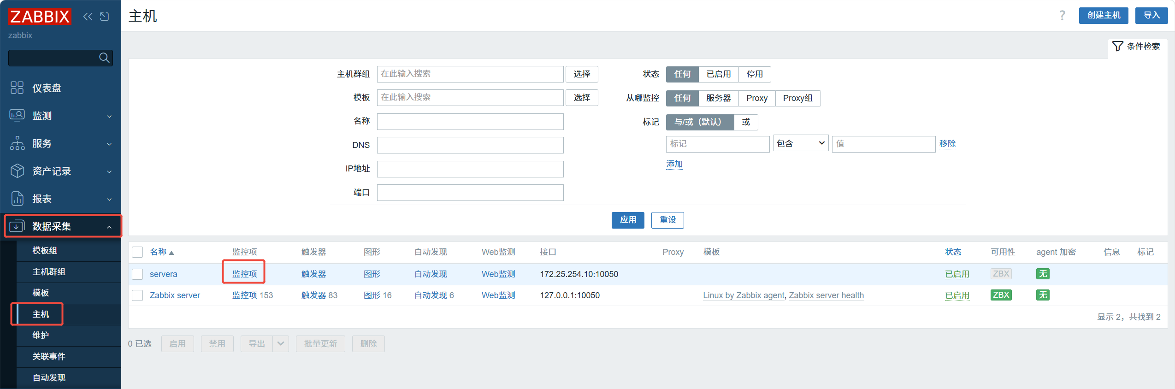Open the 导出 export format dropdown arrow
Viewport: 1175px width, 389px height.
(280, 344)
